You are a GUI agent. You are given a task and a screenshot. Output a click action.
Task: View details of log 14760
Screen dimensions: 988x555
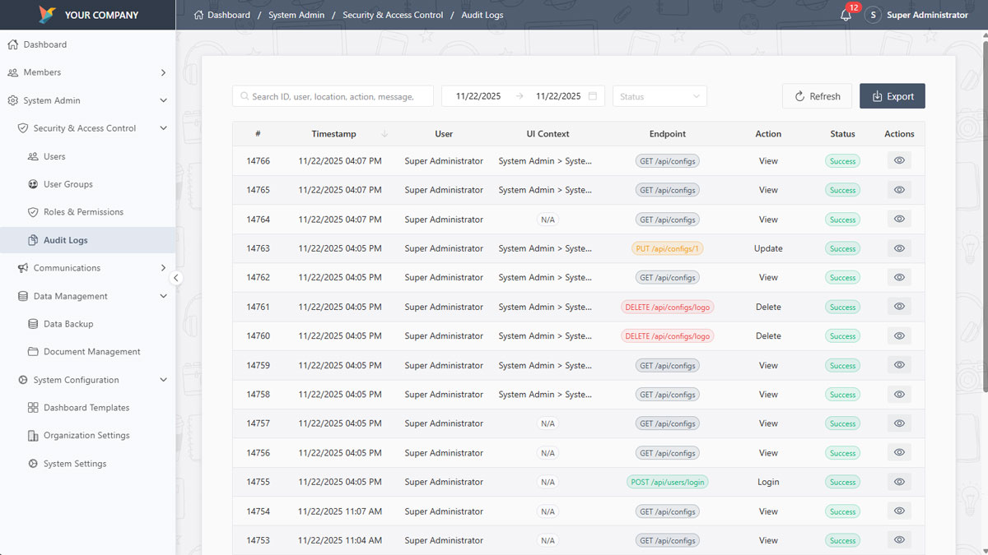pos(899,336)
